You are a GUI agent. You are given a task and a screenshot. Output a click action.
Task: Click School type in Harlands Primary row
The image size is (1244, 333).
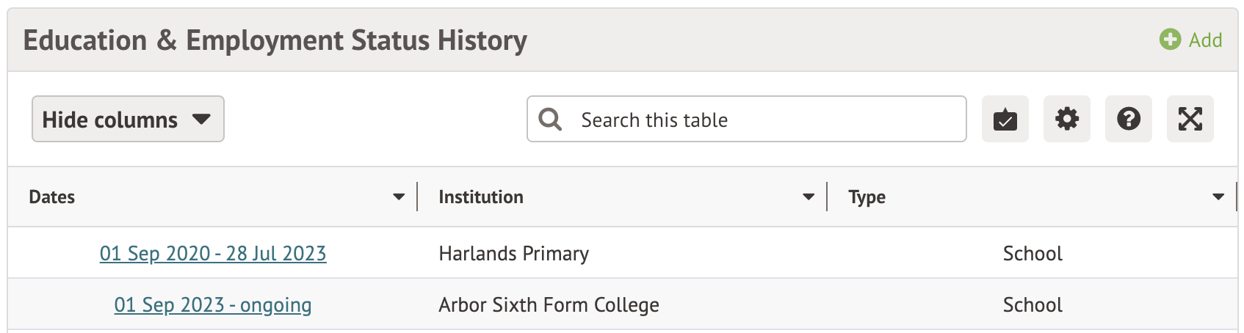click(1033, 253)
